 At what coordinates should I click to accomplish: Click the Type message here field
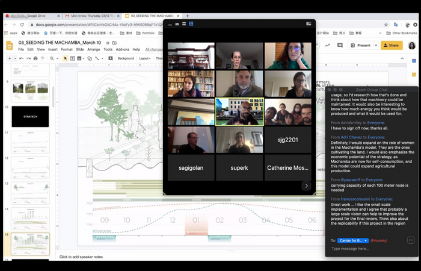[372, 249]
